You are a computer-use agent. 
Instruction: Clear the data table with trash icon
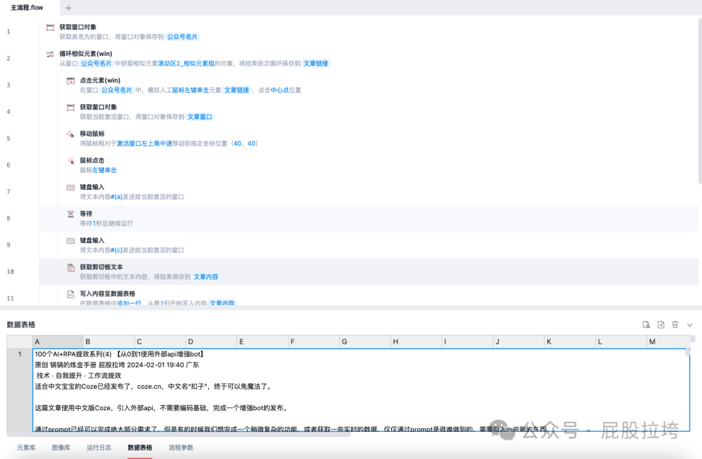click(675, 324)
